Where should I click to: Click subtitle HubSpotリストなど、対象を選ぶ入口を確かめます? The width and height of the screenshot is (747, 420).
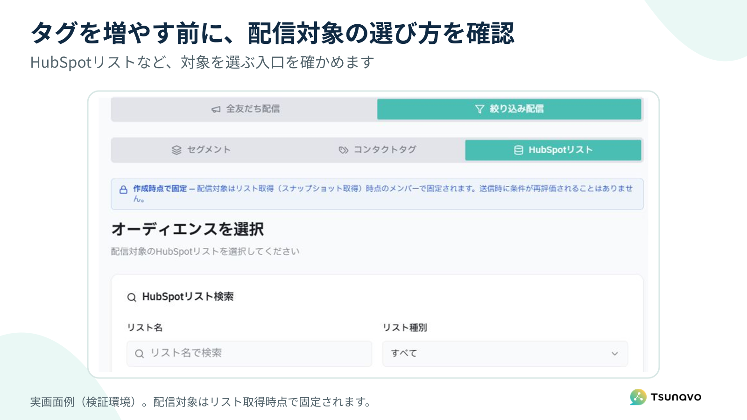tap(202, 62)
